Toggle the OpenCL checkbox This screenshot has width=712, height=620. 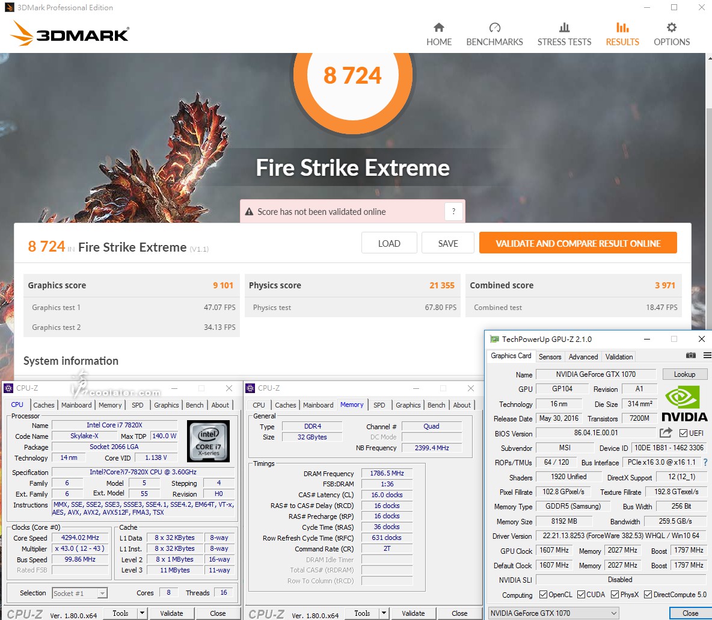click(543, 595)
